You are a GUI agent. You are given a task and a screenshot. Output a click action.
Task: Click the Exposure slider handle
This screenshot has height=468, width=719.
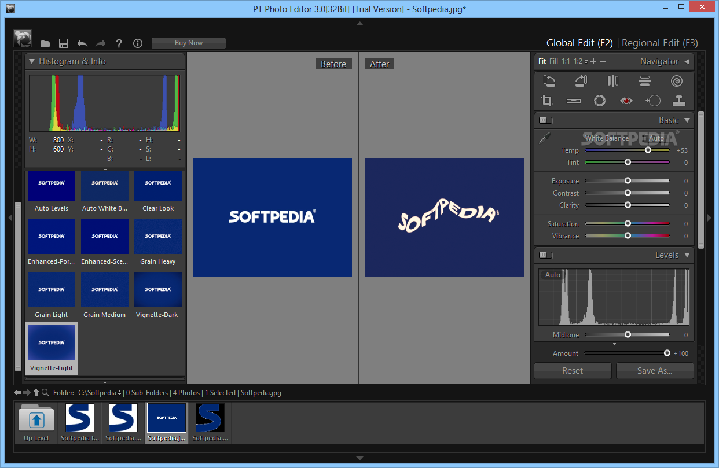click(x=628, y=180)
